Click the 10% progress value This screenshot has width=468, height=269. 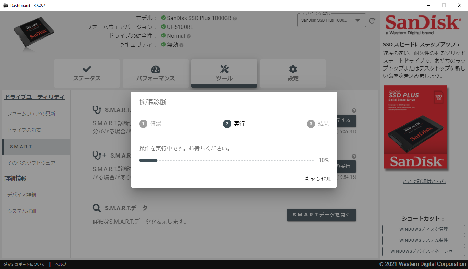click(324, 160)
